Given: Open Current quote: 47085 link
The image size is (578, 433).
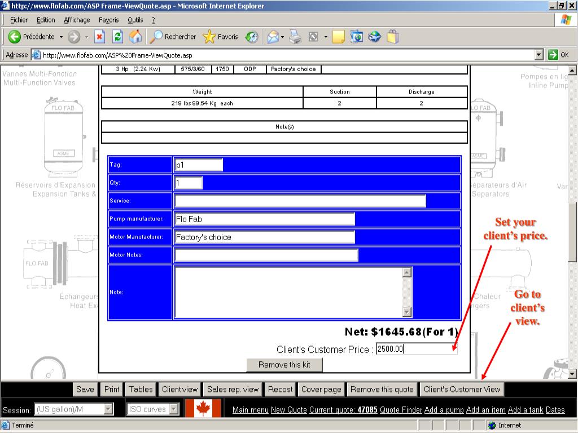Looking at the screenshot, I should click(343, 410).
